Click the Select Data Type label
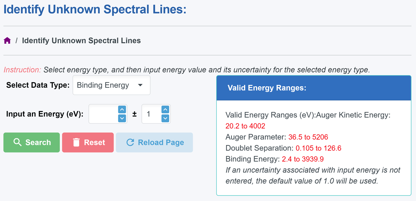This screenshot has height=201, width=416. [x=38, y=85]
